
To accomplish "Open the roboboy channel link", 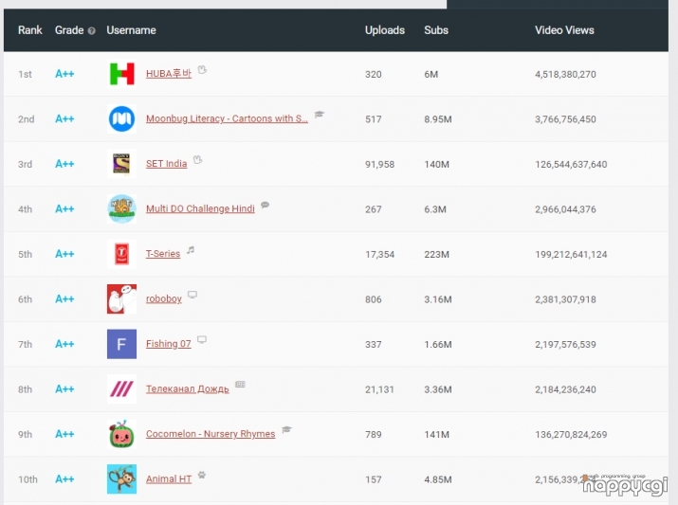I will (x=164, y=299).
